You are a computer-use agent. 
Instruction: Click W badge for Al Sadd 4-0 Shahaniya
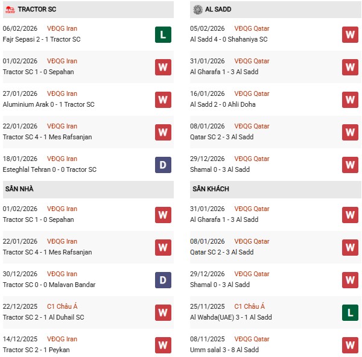350,34
